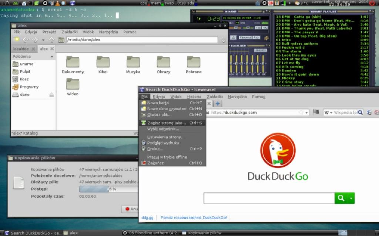Eject the dane volume in the sidebar

click(x=51, y=95)
